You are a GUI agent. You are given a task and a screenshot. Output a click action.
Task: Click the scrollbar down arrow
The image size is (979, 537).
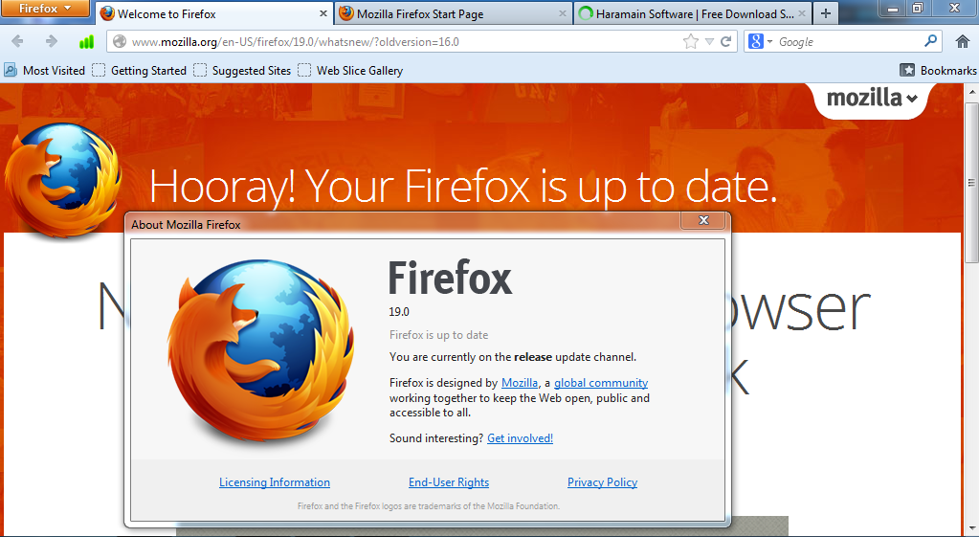pos(971,530)
